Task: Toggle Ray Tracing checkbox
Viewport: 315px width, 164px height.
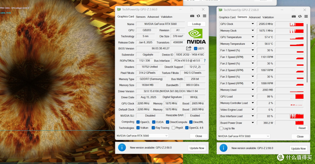Action: click(x=153, y=128)
